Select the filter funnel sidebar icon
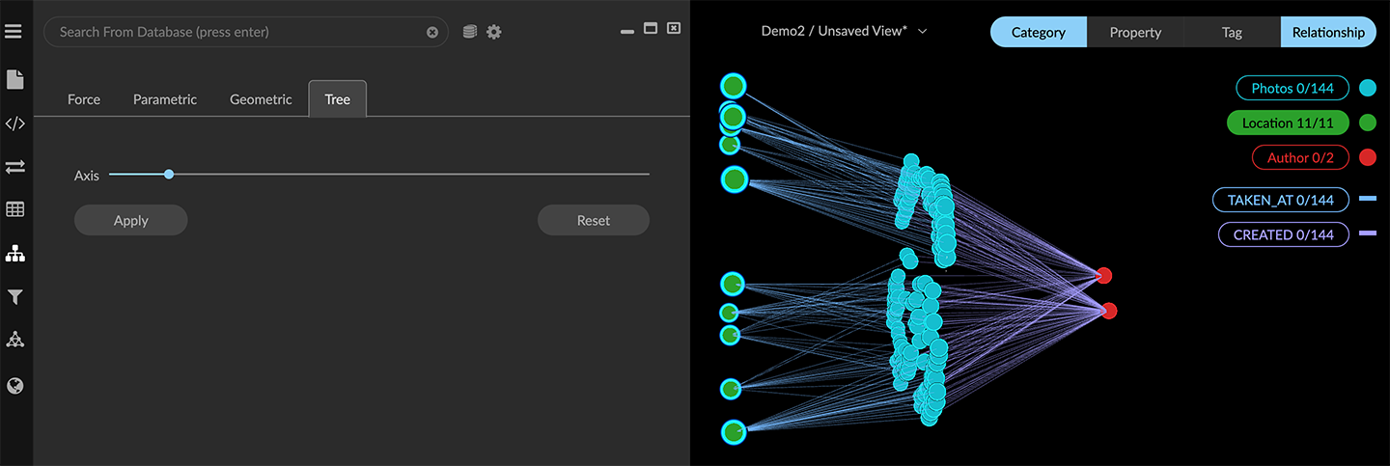The width and height of the screenshot is (1390, 466). [14, 297]
